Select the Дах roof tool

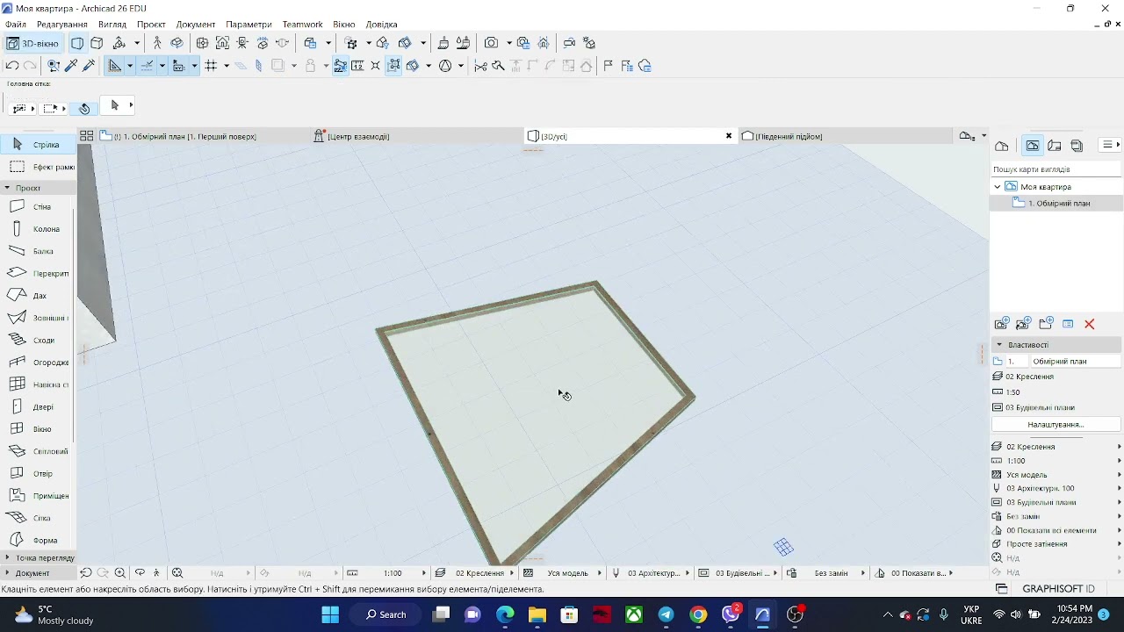pyautogui.click(x=39, y=296)
